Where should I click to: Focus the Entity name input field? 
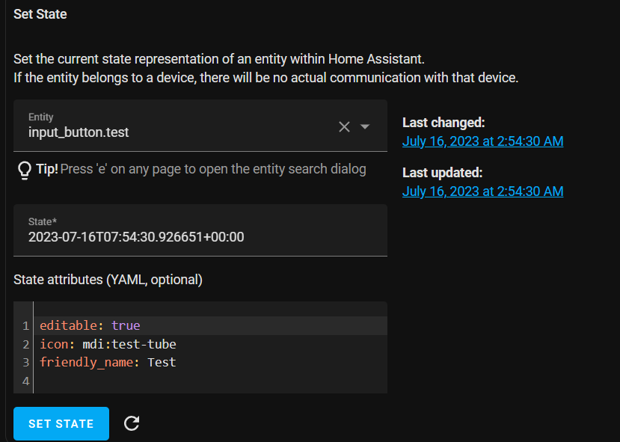click(x=150, y=131)
